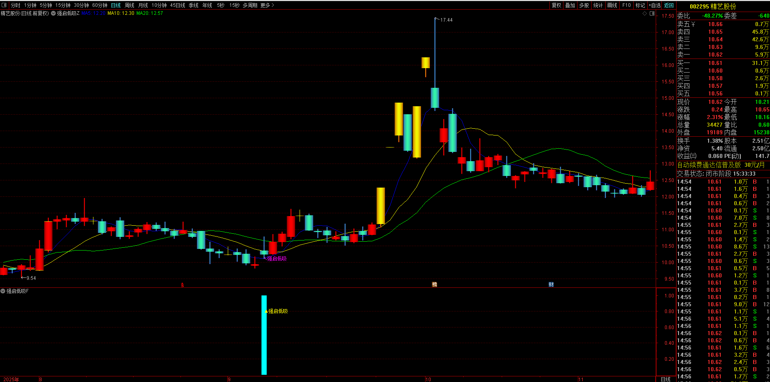Open the 统计 statistics button

tap(598, 5)
